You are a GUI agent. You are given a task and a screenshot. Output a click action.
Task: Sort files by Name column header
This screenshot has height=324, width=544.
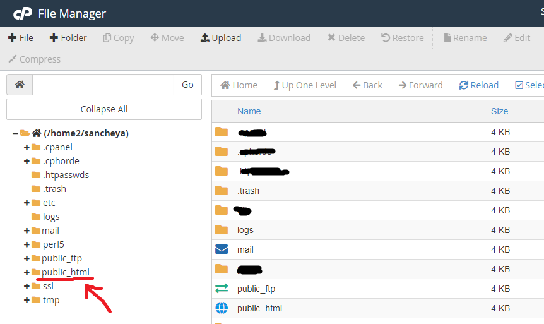(249, 111)
